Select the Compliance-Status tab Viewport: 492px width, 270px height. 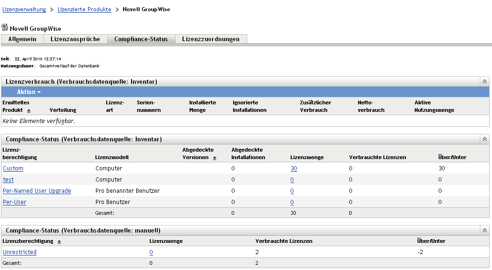[141, 39]
